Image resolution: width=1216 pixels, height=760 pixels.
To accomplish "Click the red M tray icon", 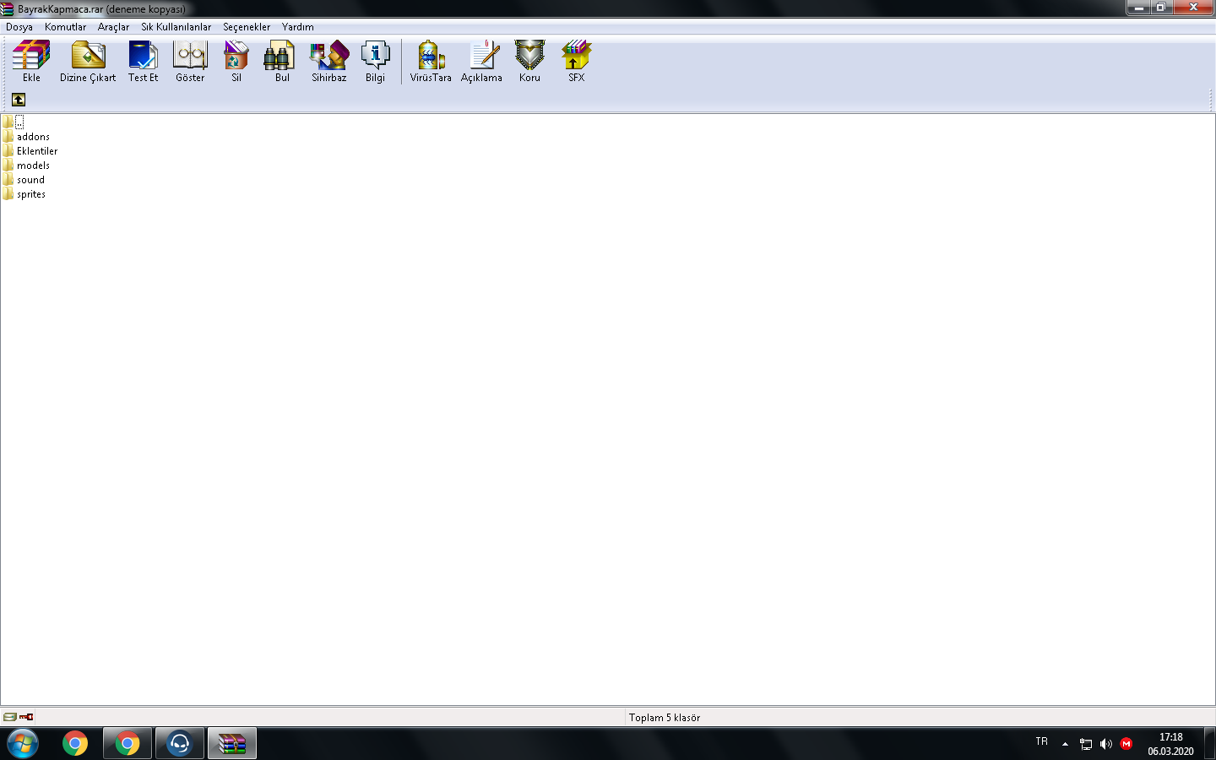I will click(1126, 744).
